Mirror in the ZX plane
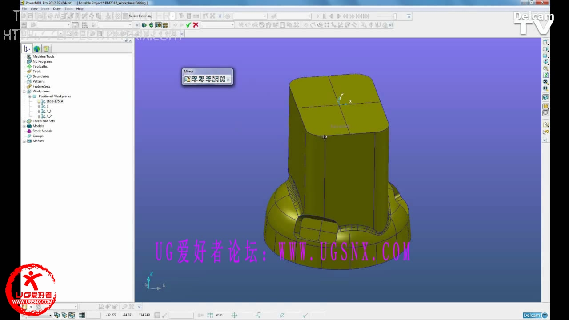The width and height of the screenshot is (569, 320). pos(208,79)
